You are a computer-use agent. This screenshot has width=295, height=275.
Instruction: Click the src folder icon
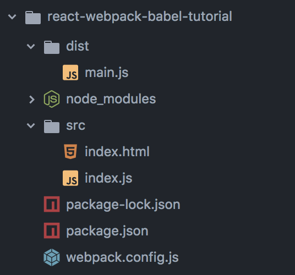[52, 127]
